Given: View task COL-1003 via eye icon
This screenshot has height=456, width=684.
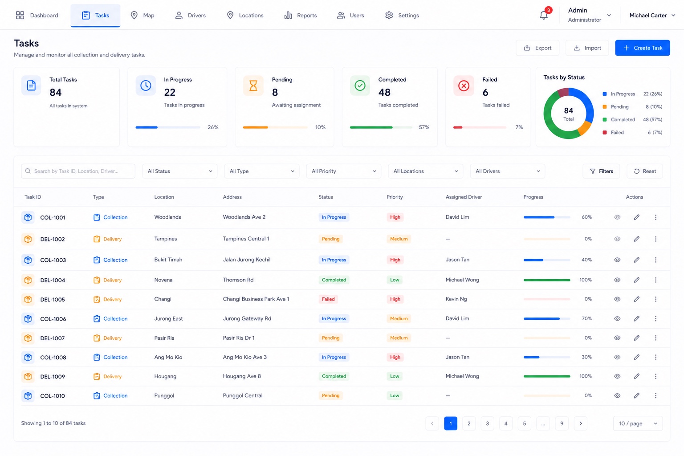Looking at the screenshot, I should 617,260.
